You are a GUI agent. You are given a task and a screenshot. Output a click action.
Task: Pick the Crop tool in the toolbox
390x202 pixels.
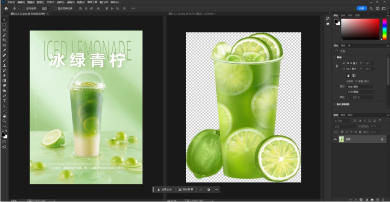point(4,40)
